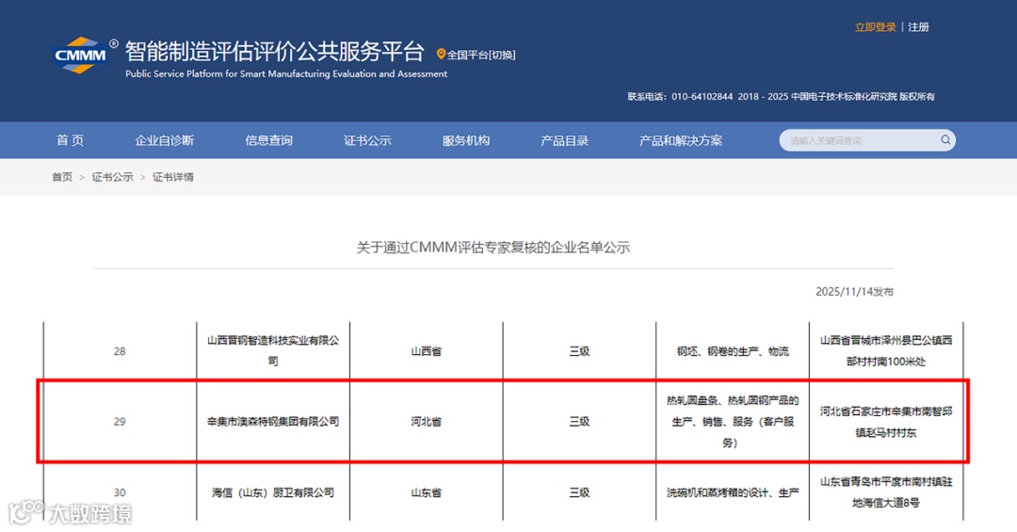Select the 三级 level cell in row 28

pyautogui.click(x=579, y=351)
